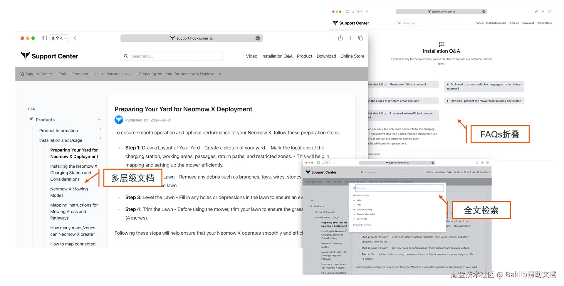564x286 pixels.
Task: Open Share in the search popup window
Action: click(477, 162)
